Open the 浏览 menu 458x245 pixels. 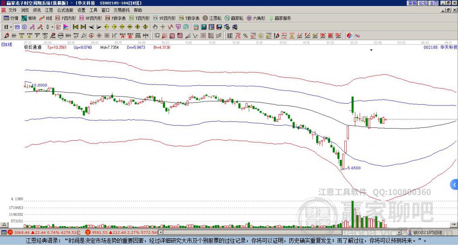[25, 10]
